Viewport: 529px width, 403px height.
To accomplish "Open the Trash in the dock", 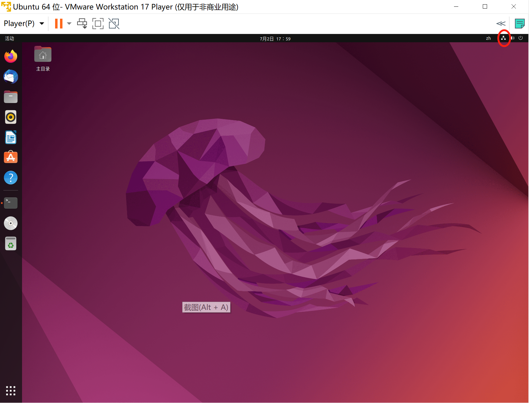I will coord(11,243).
